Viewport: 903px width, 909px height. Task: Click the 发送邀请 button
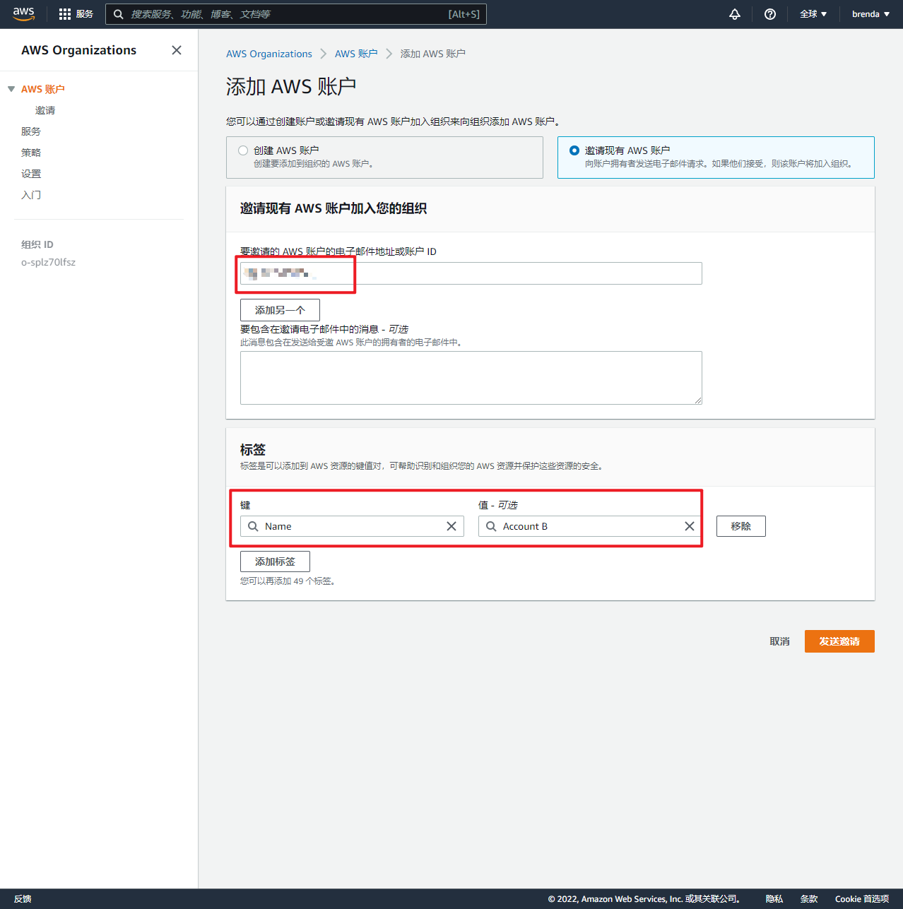pos(839,641)
